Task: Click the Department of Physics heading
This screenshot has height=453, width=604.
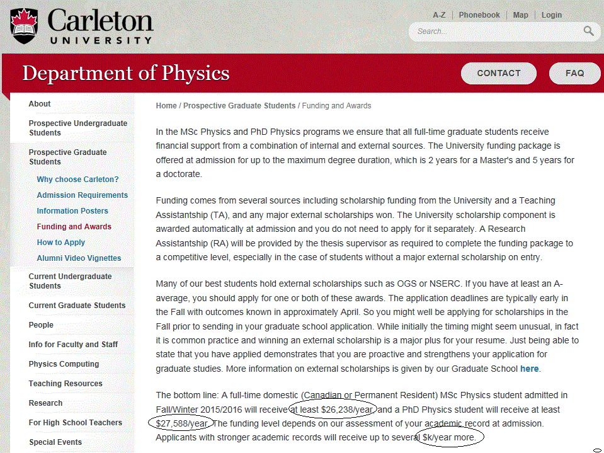Action: point(125,73)
